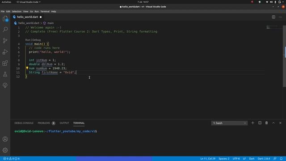Click the Dart: 2.8.4 SDK version status item
The image size is (286, 161).
pos(264,159)
